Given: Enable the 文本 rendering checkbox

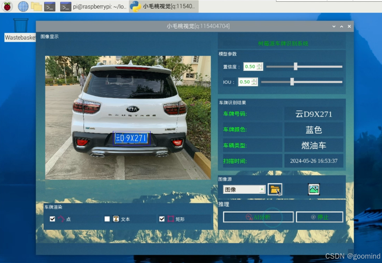Looking at the screenshot, I should click(107, 219).
